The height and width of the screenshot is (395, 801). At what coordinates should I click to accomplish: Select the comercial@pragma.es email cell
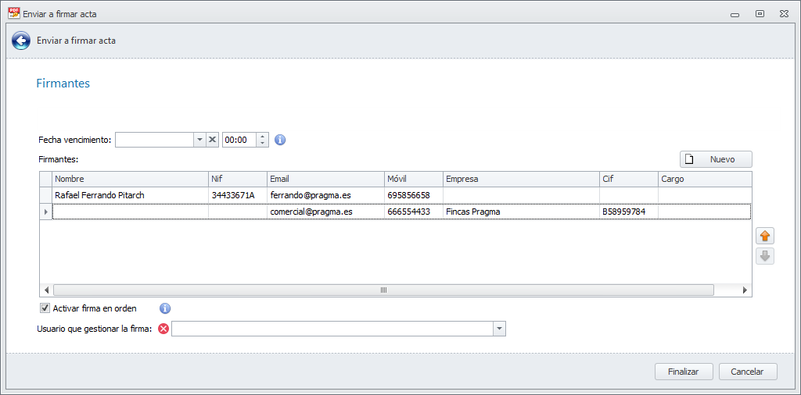pos(325,212)
